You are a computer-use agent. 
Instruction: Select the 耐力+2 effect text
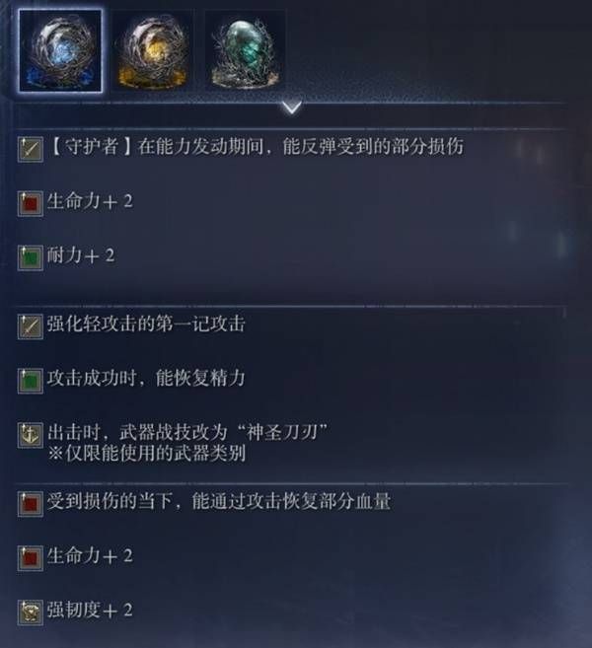(x=81, y=255)
